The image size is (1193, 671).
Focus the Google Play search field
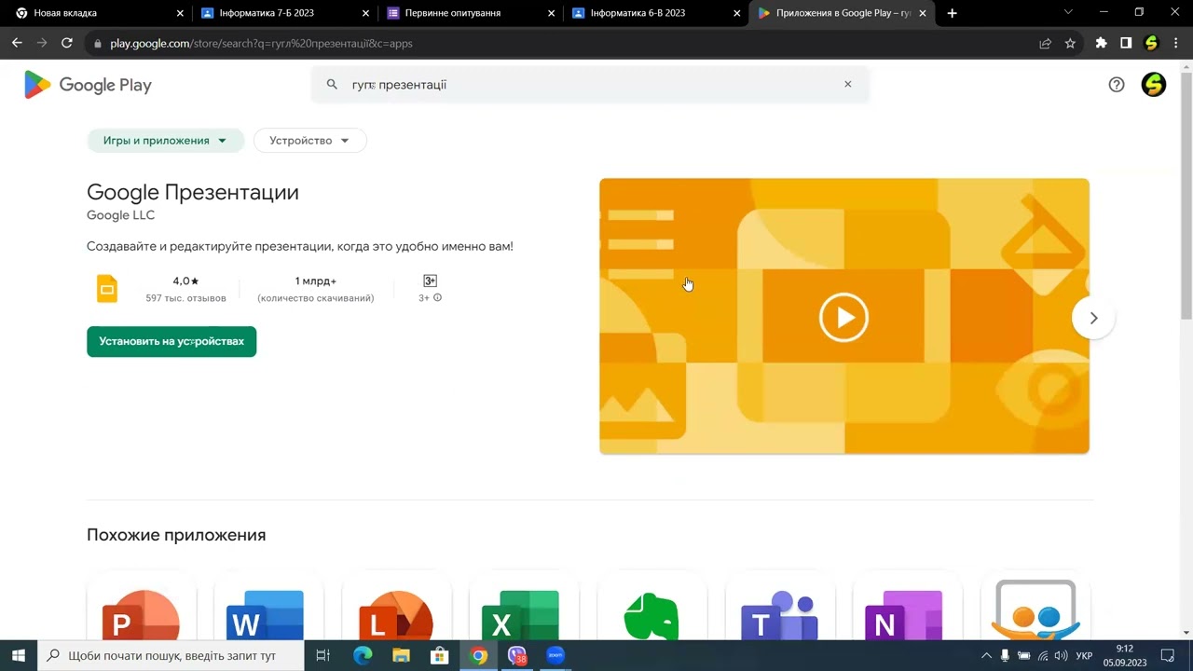(590, 85)
